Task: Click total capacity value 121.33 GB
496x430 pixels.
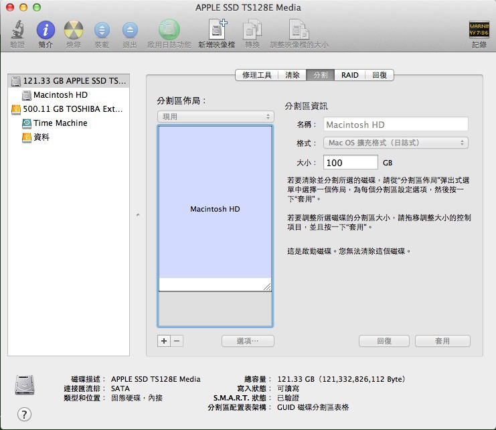Action: tap(341, 379)
